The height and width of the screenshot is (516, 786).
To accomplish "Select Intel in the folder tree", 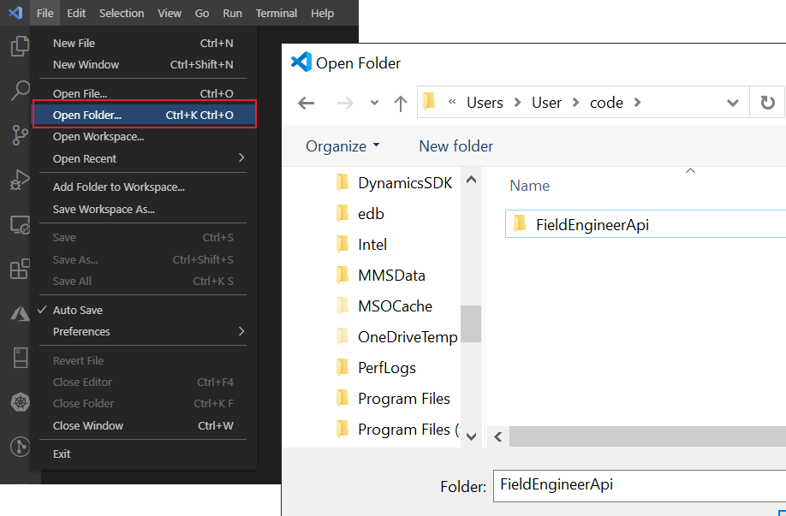I will (361, 245).
